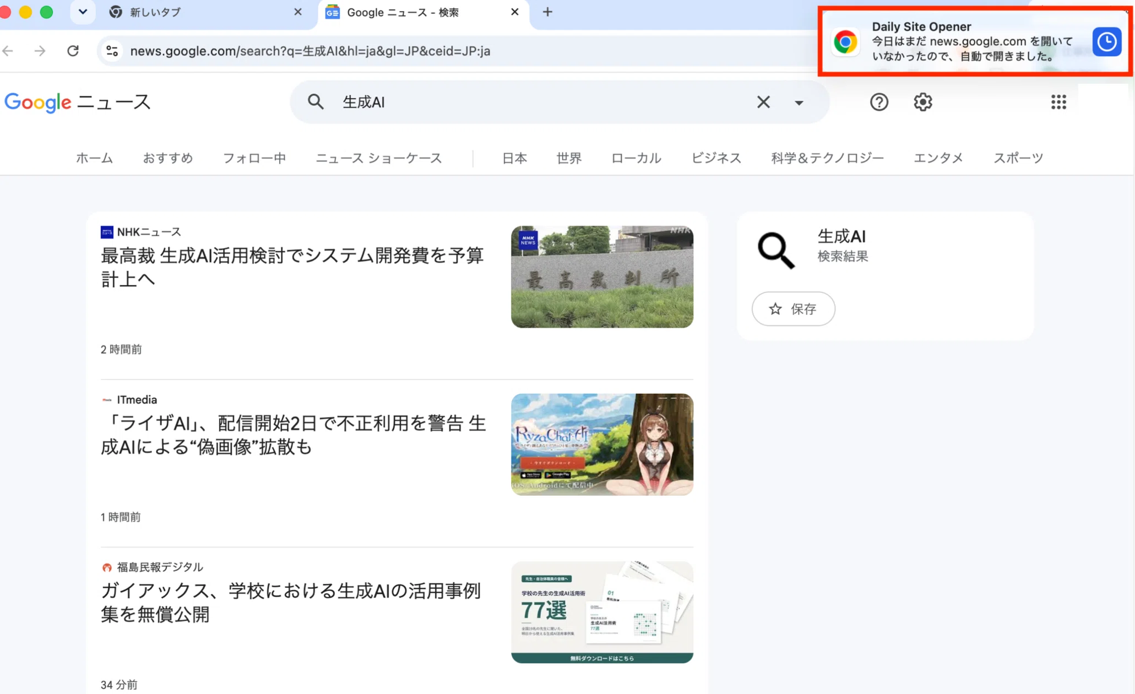Click the 77選 article thumbnail

(602, 612)
